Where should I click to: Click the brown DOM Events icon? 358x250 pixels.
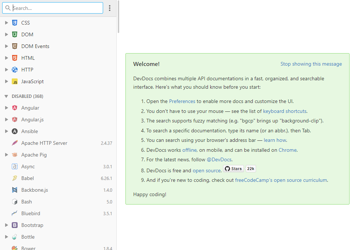15,46
